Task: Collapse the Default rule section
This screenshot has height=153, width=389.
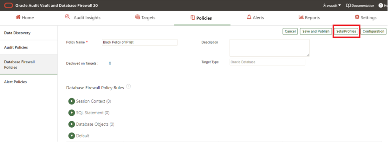Action: click(71, 136)
